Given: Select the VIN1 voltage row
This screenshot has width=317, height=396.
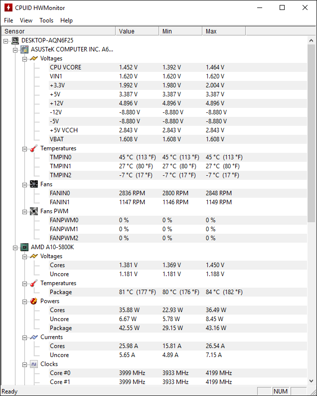Looking at the screenshot, I should pos(178,76).
